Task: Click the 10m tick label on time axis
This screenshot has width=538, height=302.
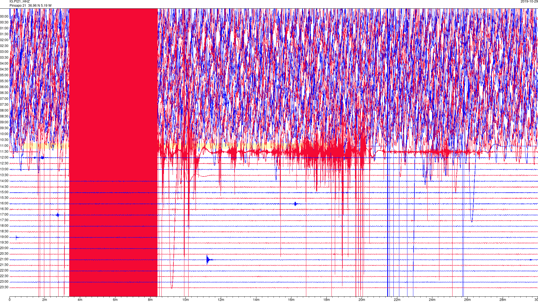Action: point(186,300)
